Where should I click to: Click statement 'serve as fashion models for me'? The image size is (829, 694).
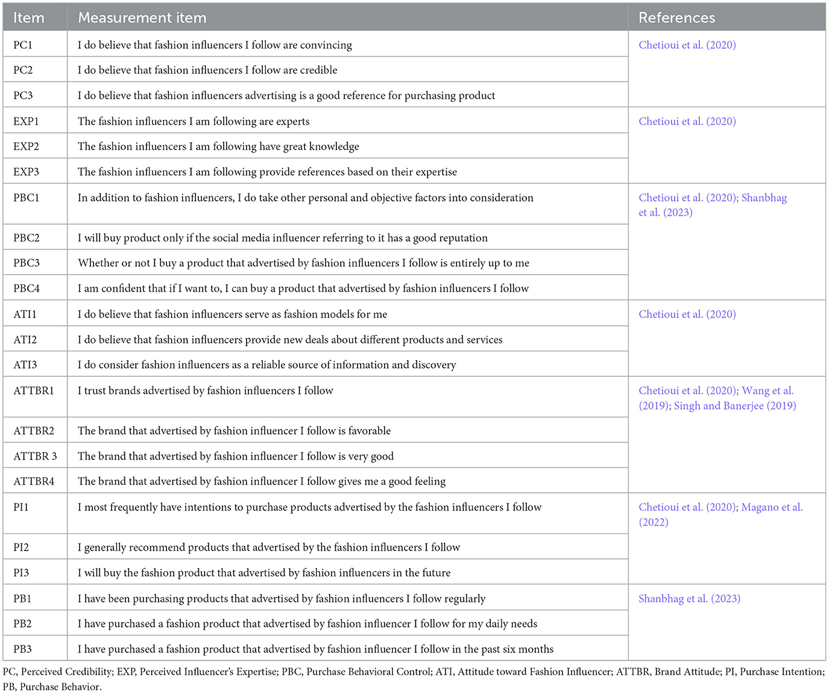pyautogui.click(x=232, y=314)
